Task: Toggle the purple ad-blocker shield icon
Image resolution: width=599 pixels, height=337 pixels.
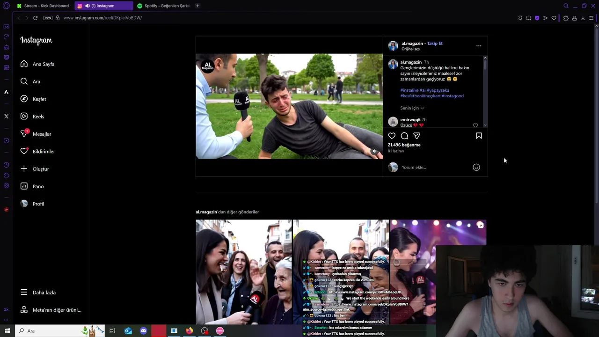Action: 537,18
